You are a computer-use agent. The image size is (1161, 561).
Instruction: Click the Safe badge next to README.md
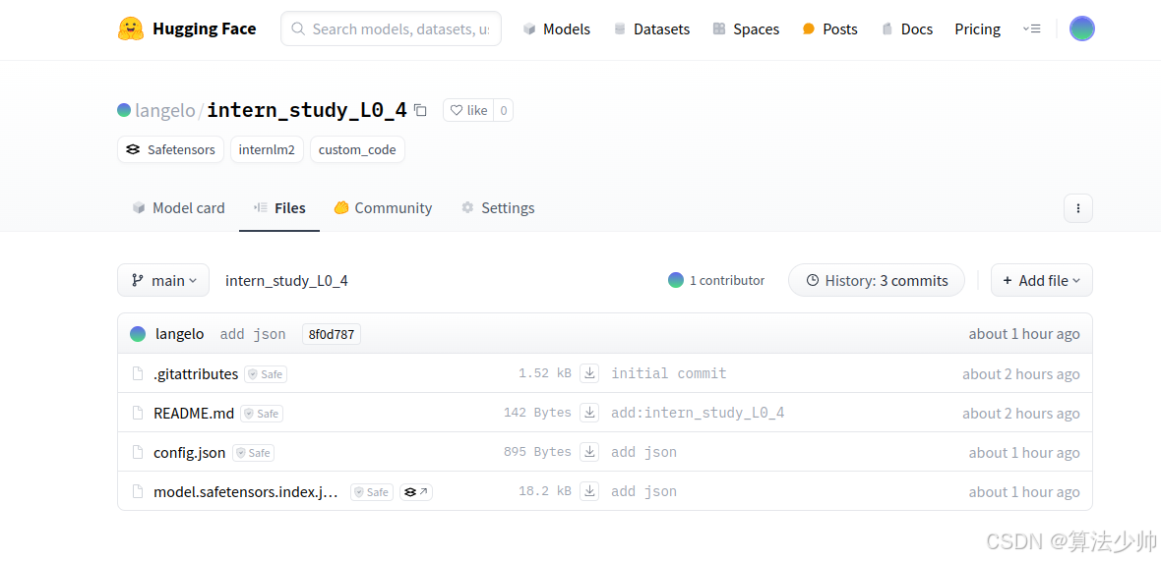[262, 414]
